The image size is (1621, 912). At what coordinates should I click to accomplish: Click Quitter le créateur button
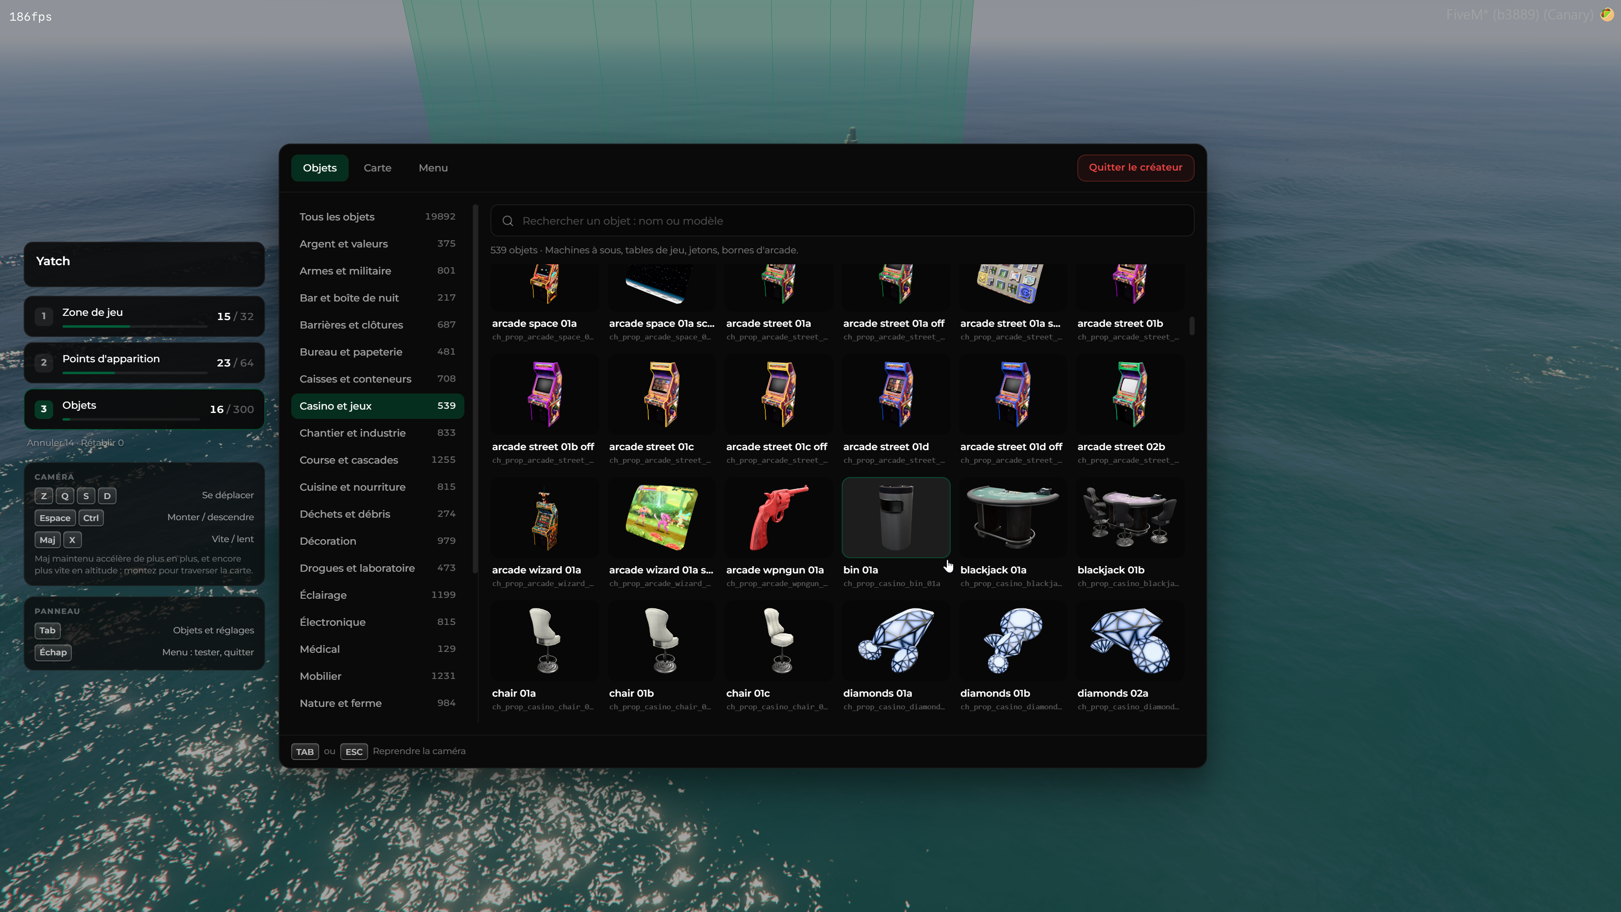[1135, 168]
